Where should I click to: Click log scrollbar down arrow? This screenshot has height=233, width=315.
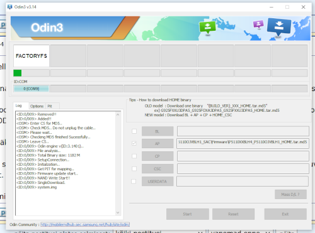click(118, 212)
